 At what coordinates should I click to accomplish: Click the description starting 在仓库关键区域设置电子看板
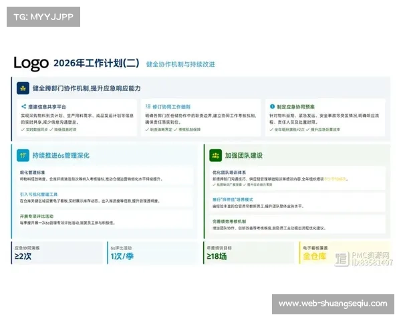click(x=90, y=201)
